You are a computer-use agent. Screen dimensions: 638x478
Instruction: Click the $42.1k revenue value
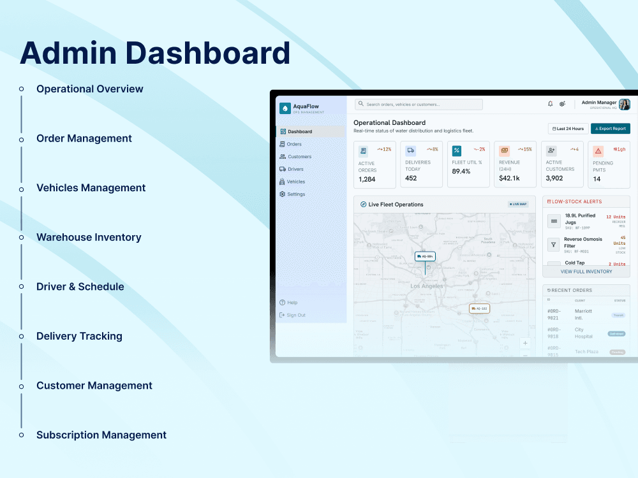pyautogui.click(x=509, y=178)
